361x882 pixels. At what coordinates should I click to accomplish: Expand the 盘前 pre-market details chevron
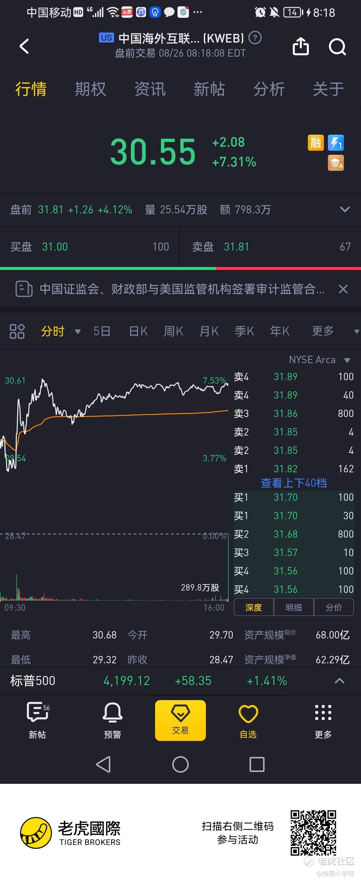[x=345, y=209]
